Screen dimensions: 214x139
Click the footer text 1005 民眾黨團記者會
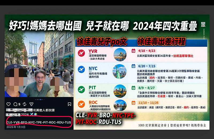(152, 125)
